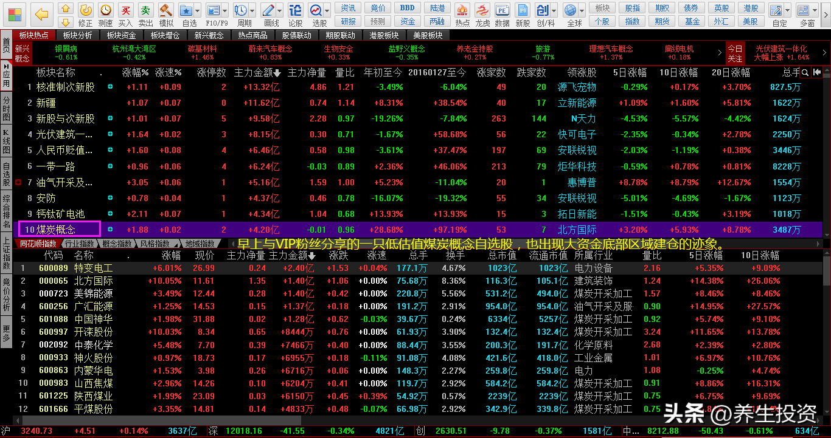Sort by the 主力金额 column header

click(x=257, y=72)
